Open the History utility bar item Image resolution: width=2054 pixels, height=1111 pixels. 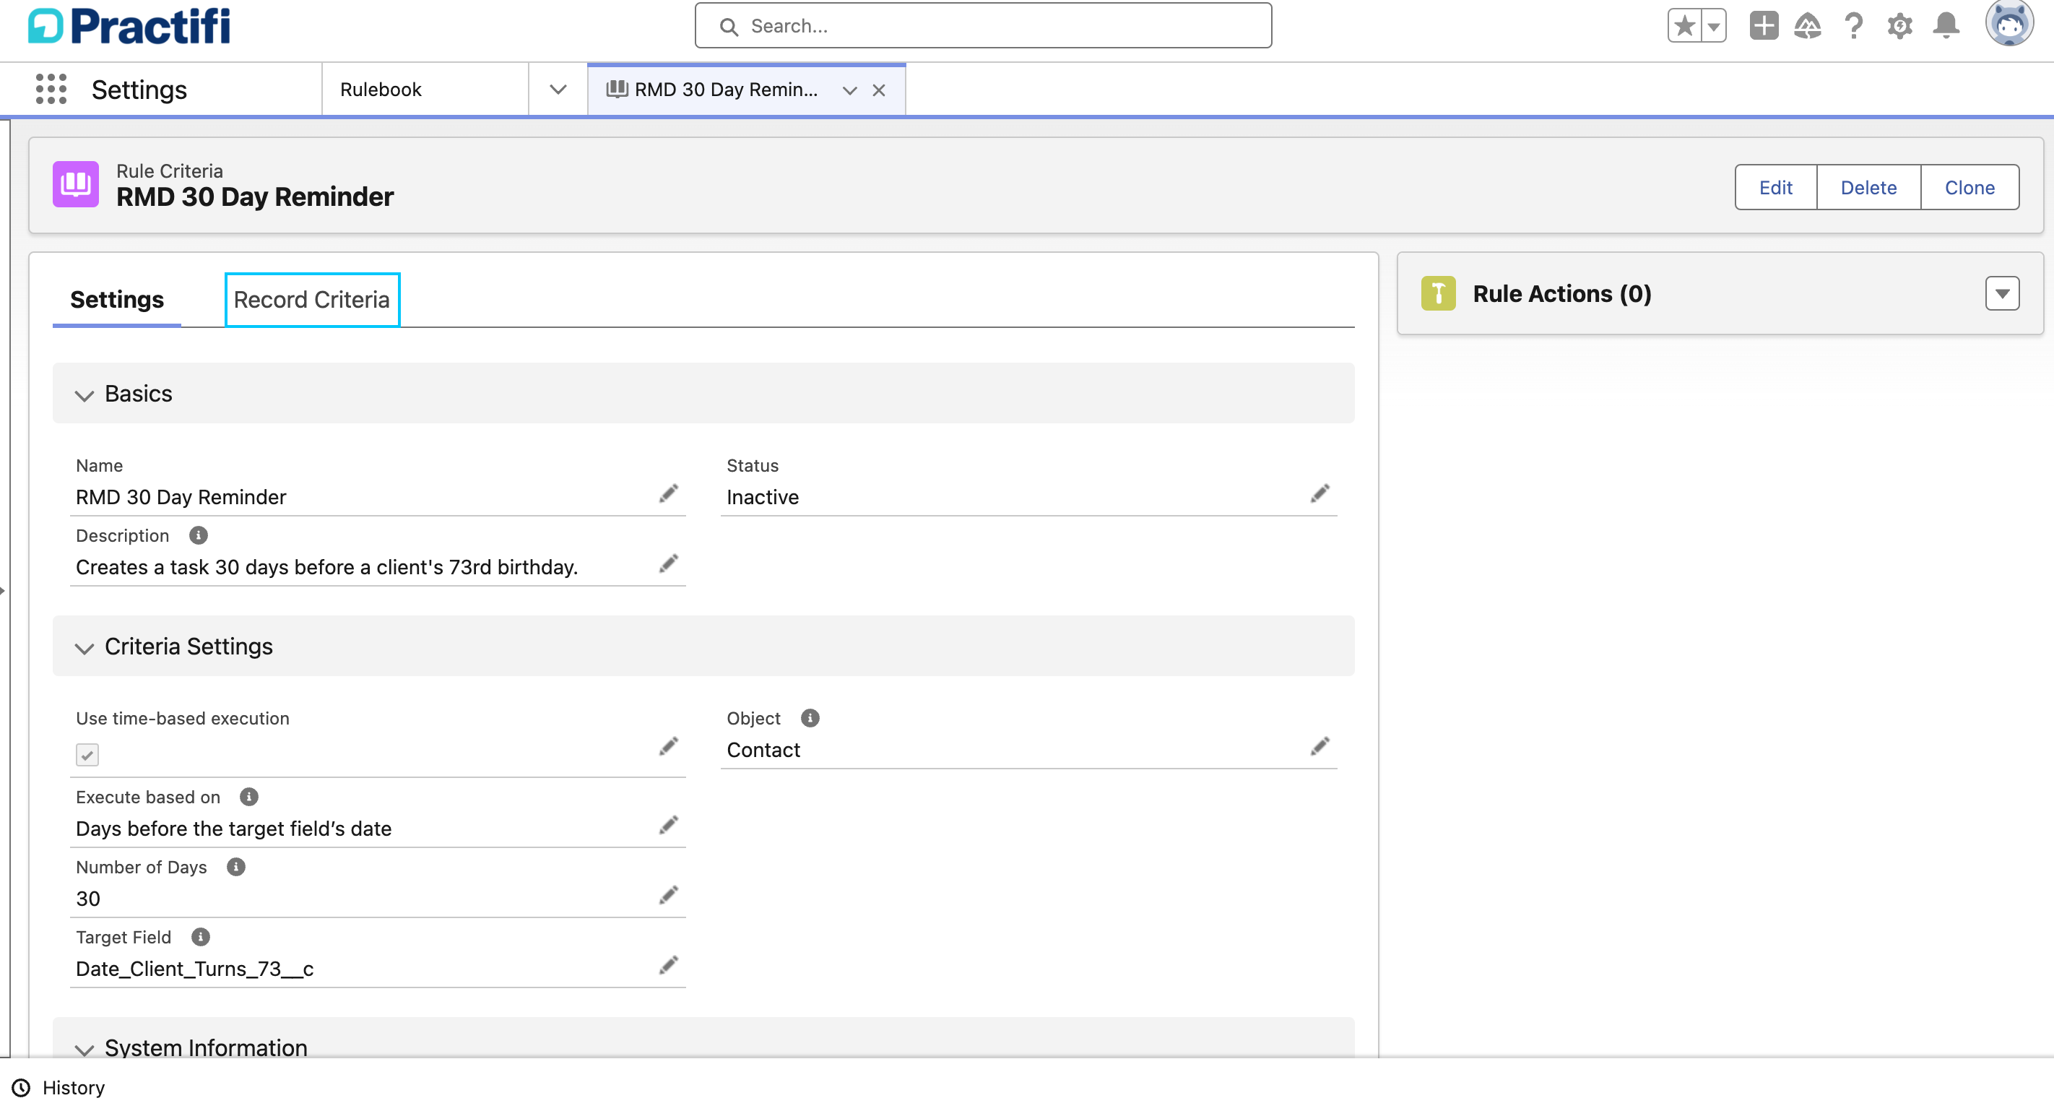(59, 1088)
